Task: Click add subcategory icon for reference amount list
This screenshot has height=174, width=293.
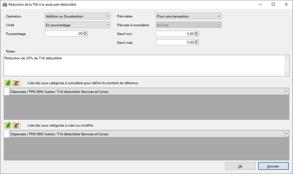Action: [x=8, y=83]
